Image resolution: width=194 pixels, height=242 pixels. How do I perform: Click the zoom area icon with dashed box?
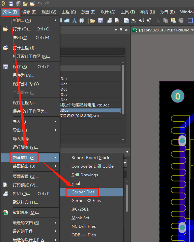(x=134, y=20)
